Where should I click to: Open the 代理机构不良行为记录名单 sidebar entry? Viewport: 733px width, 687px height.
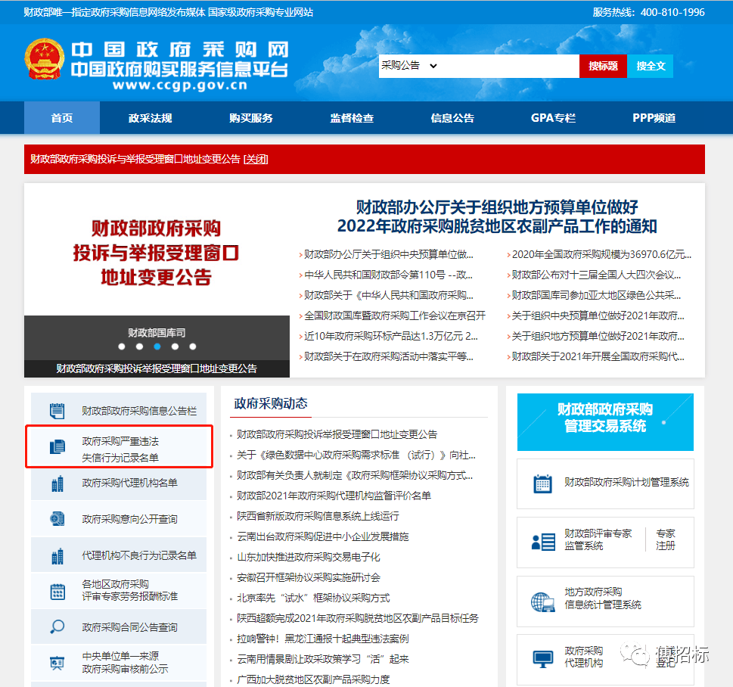(x=120, y=555)
